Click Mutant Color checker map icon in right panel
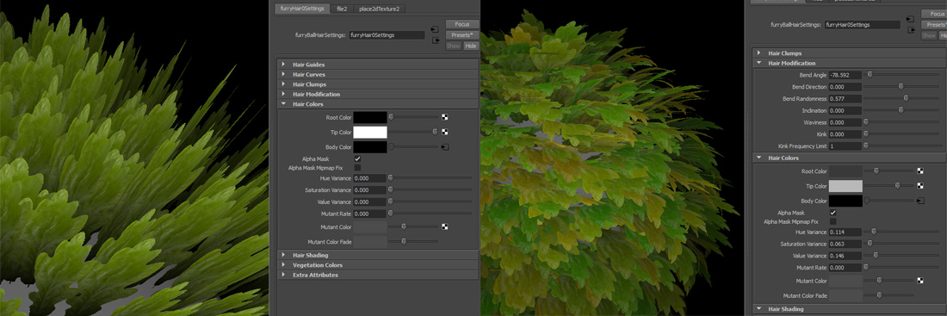Image resolution: width=947 pixels, height=316 pixels. [919, 281]
